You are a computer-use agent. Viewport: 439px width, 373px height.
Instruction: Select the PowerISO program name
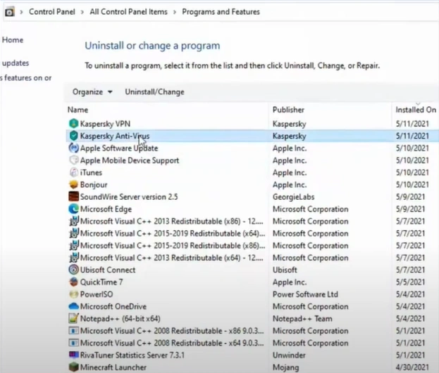[x=97, y=294]
